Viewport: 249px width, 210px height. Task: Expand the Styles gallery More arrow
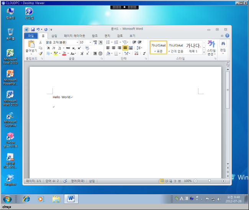tap(204, 52)
